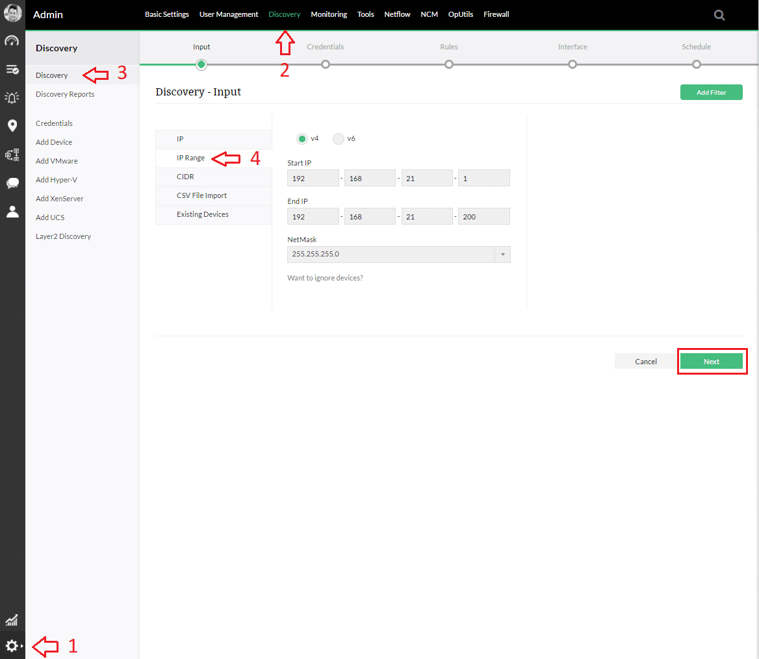The height and width of the screenshot is (659, 759).
Task: Click the 'Want to ignore devices?' link
Action: (x=325, y=278)
